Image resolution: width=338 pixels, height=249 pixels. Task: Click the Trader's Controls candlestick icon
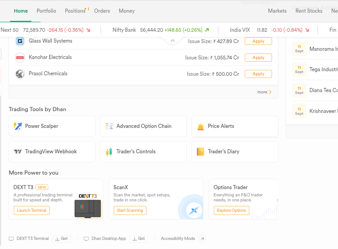pos(109,151)
